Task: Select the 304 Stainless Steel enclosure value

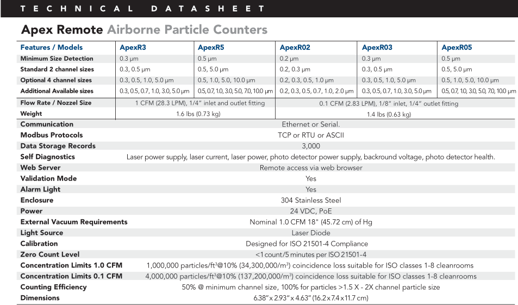Action: point(311,200)
